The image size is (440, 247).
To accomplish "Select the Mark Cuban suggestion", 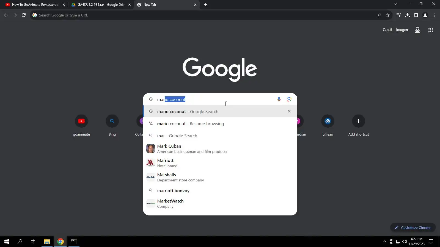I will pyautogui.click(x=220, y=149).
